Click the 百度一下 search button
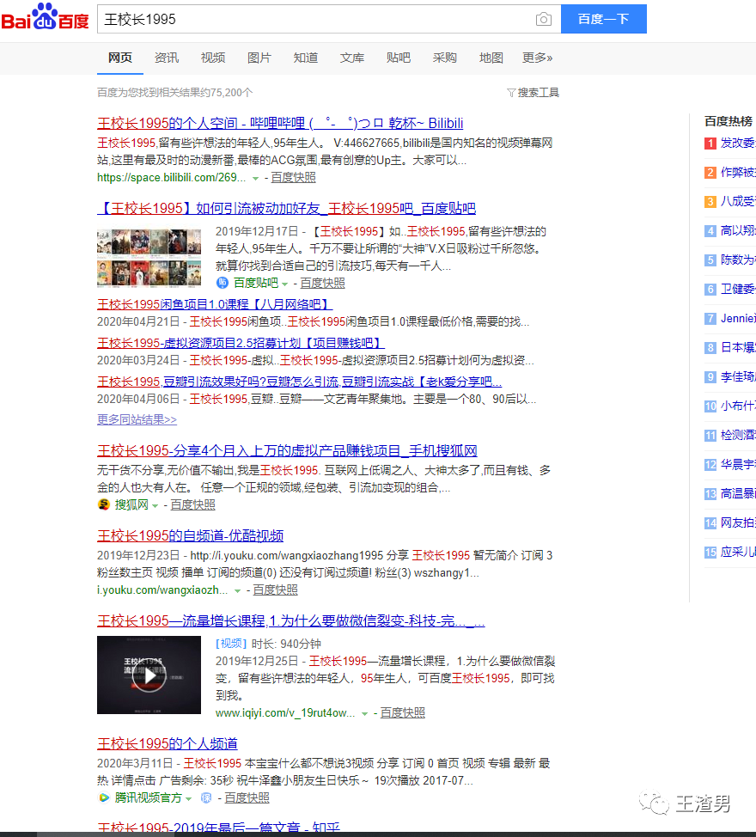The height and width of the screenshot is (837, 756). (603, 19)
